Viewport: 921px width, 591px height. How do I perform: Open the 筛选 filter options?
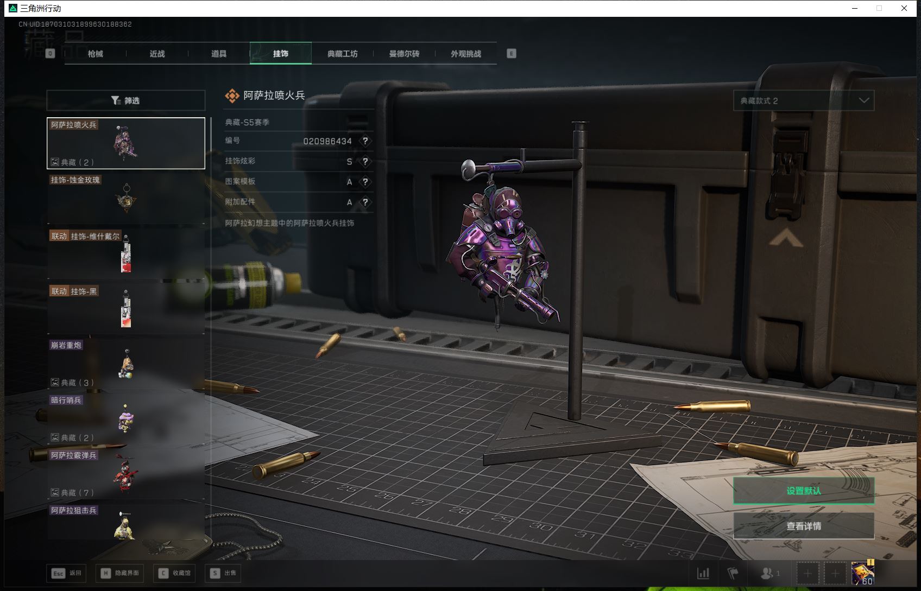(126, 101)
